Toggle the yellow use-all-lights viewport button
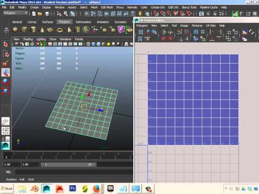The image size is (259, 194). (108, 44)
